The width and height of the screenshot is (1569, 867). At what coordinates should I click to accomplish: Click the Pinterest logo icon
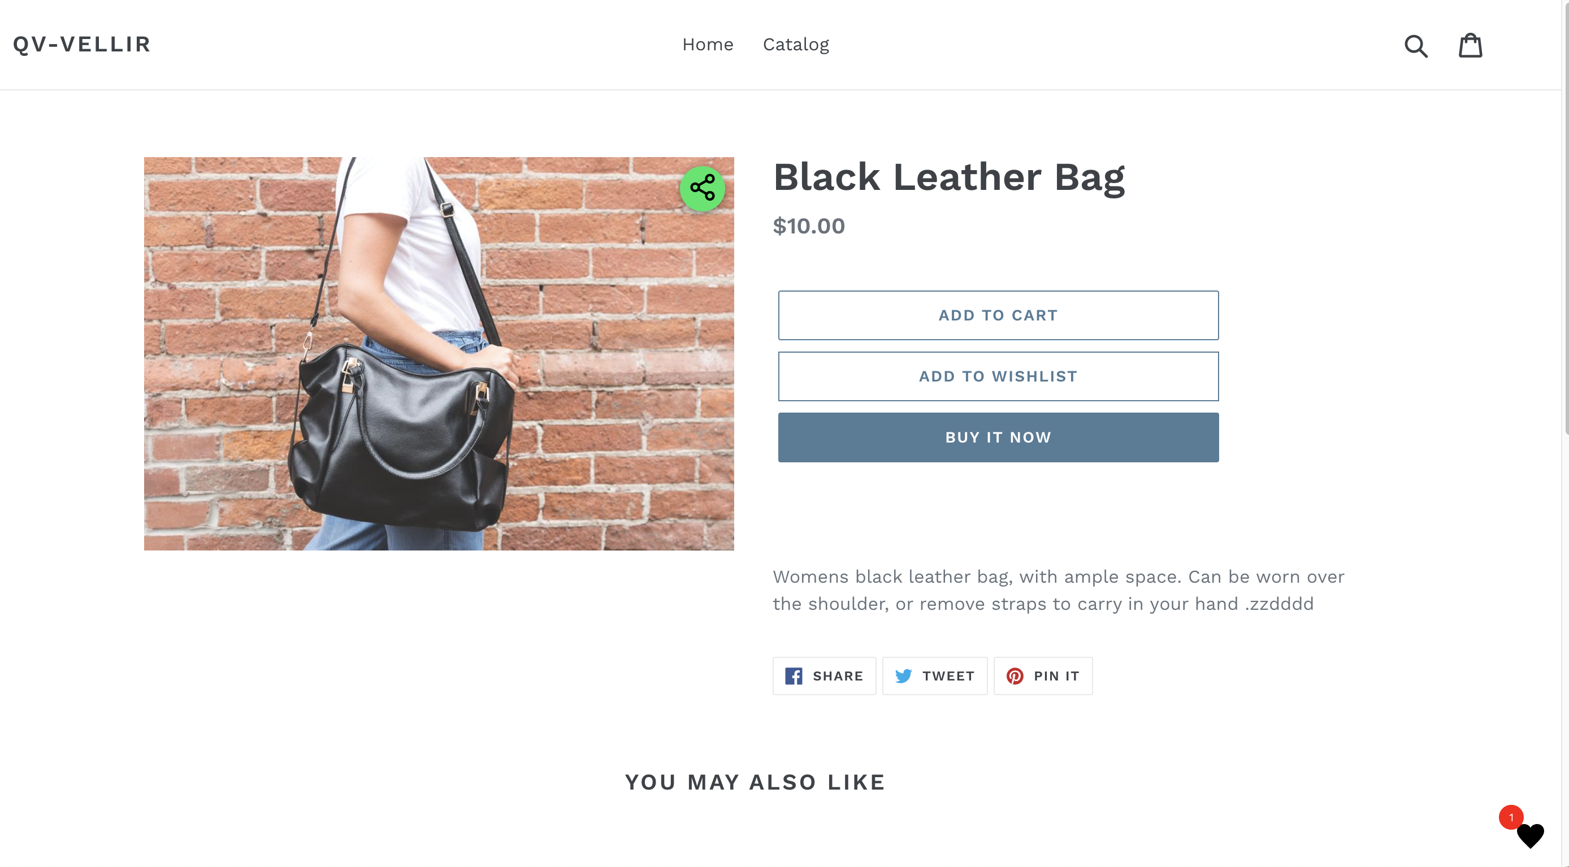[1015, 676]
